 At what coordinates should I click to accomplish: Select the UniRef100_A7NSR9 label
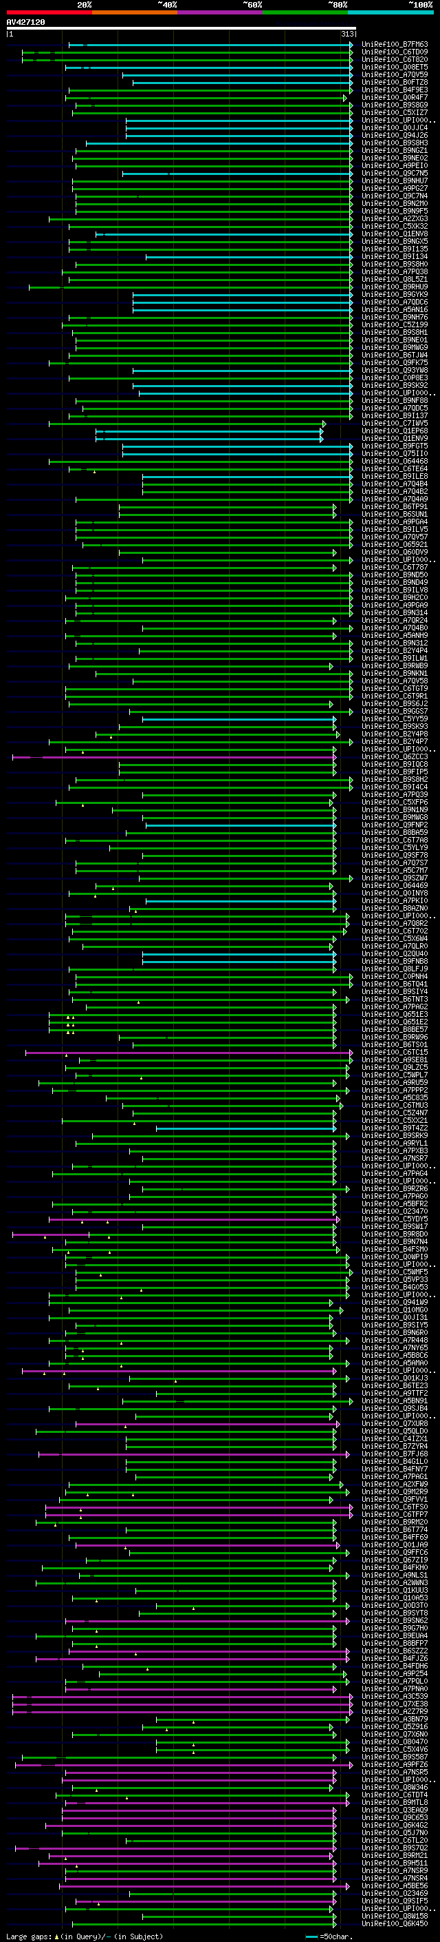395,1870
